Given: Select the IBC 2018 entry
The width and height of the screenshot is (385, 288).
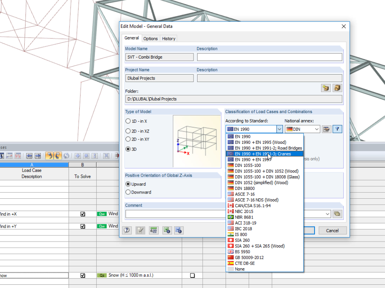Looking at the screenshot, I should 264,229.
